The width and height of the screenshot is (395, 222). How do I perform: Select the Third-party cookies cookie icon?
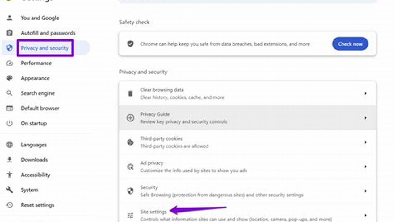[130, 142]
